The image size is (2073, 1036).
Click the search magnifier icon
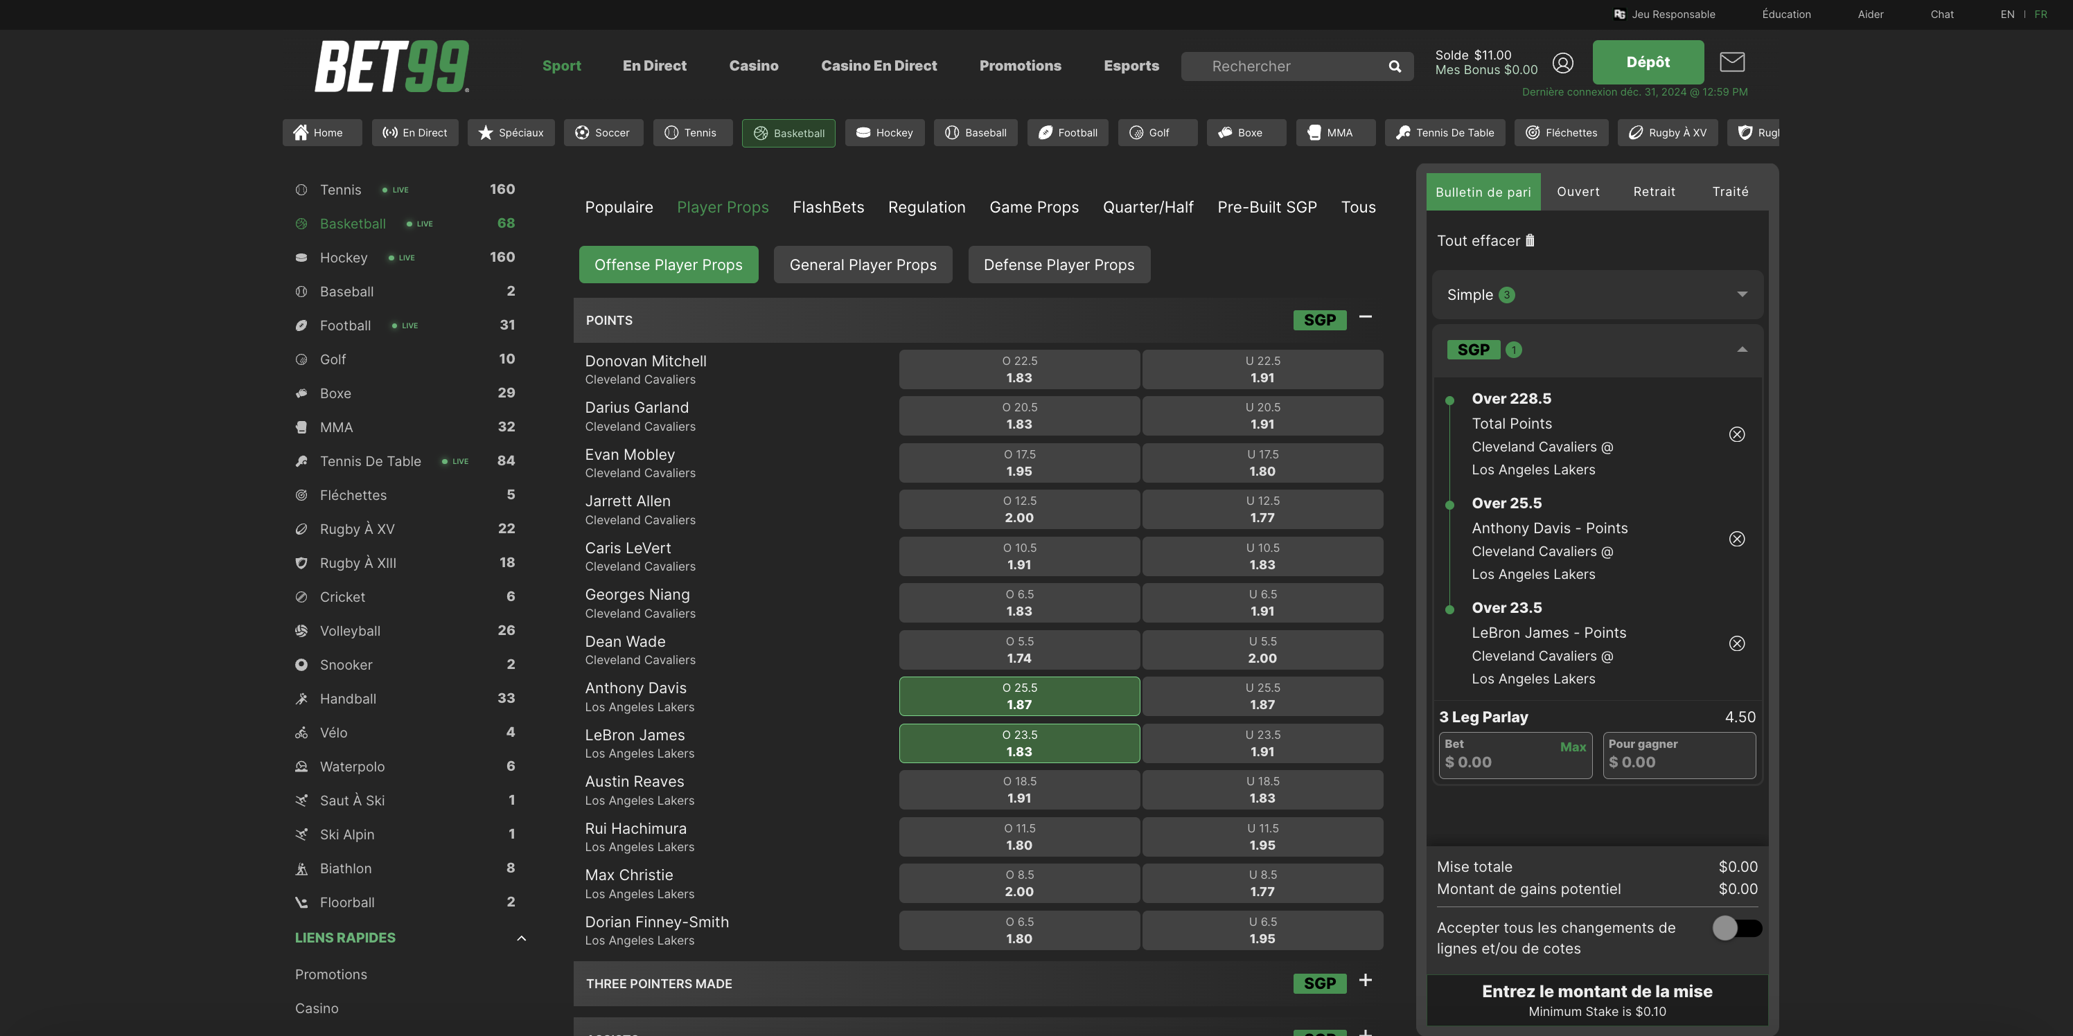click(1395, 66)
